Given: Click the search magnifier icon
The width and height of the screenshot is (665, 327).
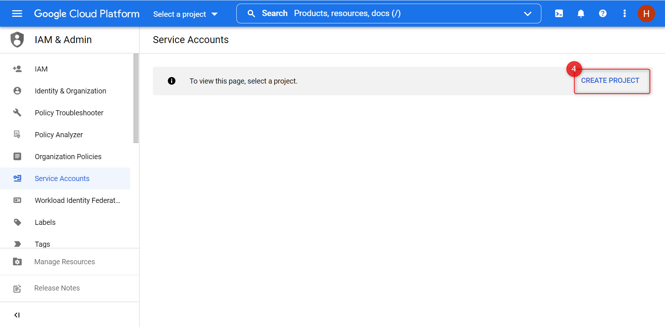Looking at the screenshot, I should [251, 14].
